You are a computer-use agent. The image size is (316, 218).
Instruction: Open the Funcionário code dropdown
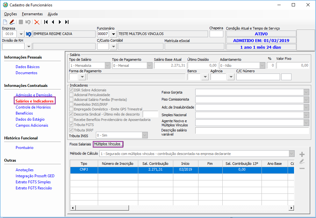pyautogui.click(x=113, y=34)
